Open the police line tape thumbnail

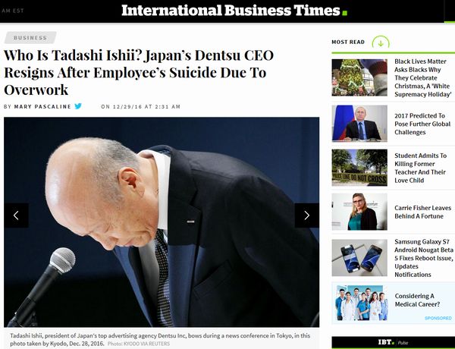(359, 168)
